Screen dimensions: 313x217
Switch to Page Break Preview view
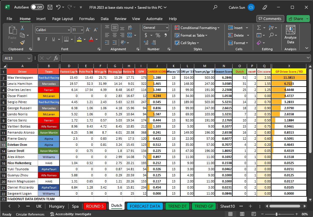tap(253, 214)
